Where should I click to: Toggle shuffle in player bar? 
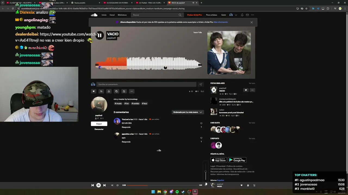112,185
